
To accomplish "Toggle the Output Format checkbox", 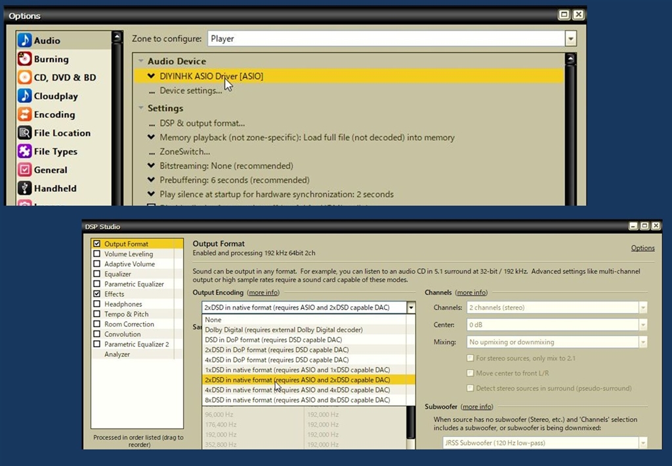I will (97, 243).
